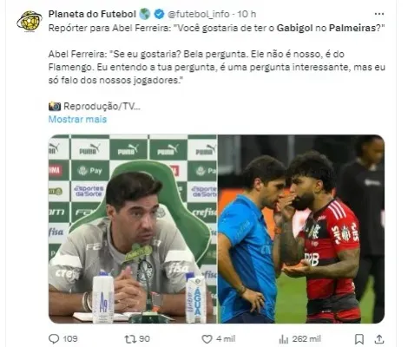Open the Planeta do Futebol account name
The height and width of the screenshot is (347, 408).
coord(92,14)
